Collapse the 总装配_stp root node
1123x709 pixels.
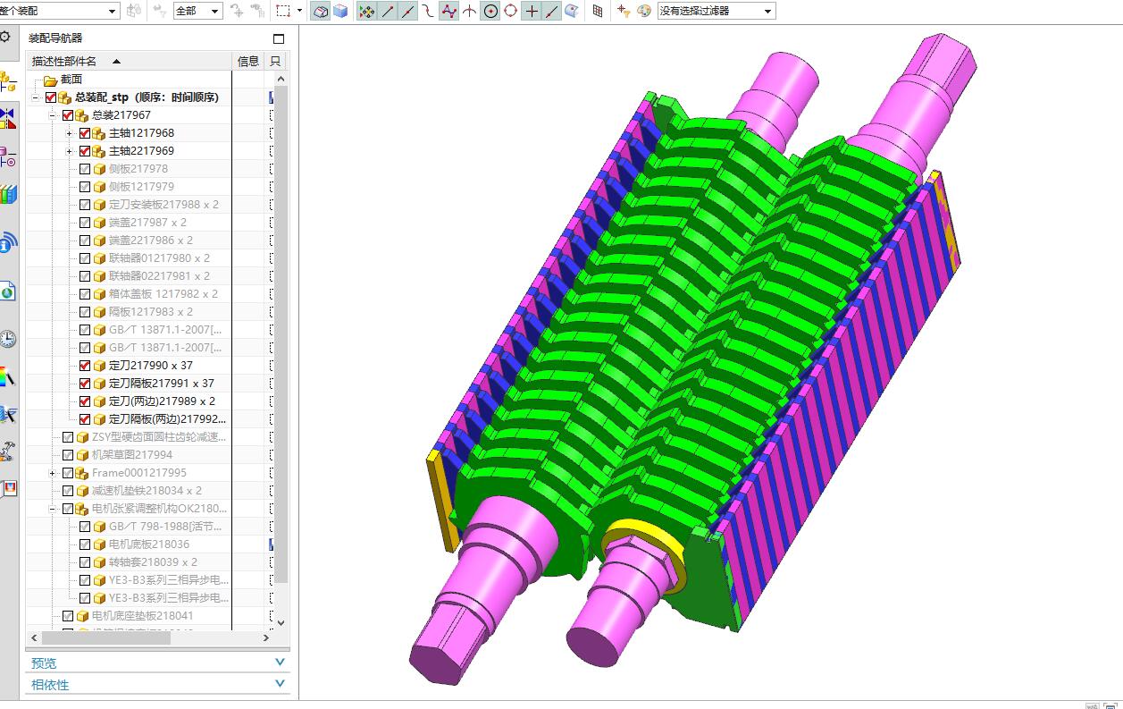click(35, 97)
